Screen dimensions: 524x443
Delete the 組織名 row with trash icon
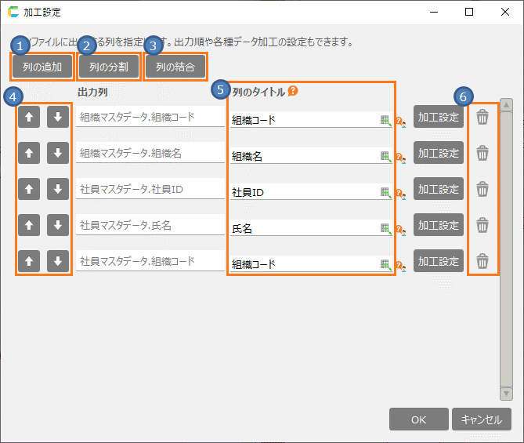[482, 153]
